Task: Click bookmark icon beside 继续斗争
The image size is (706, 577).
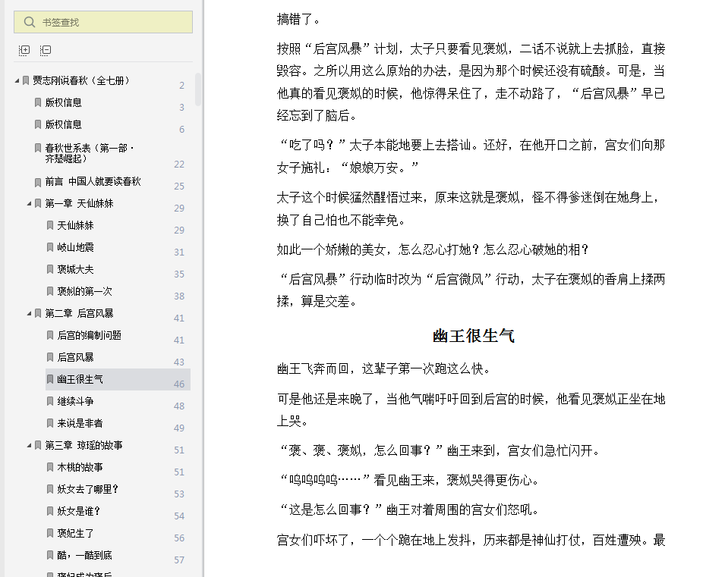Action: coord(50,401)
